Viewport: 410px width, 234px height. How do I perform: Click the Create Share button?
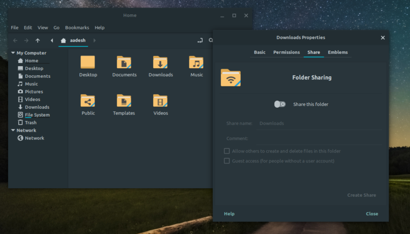pyautogui.click(x=361, y=195)
